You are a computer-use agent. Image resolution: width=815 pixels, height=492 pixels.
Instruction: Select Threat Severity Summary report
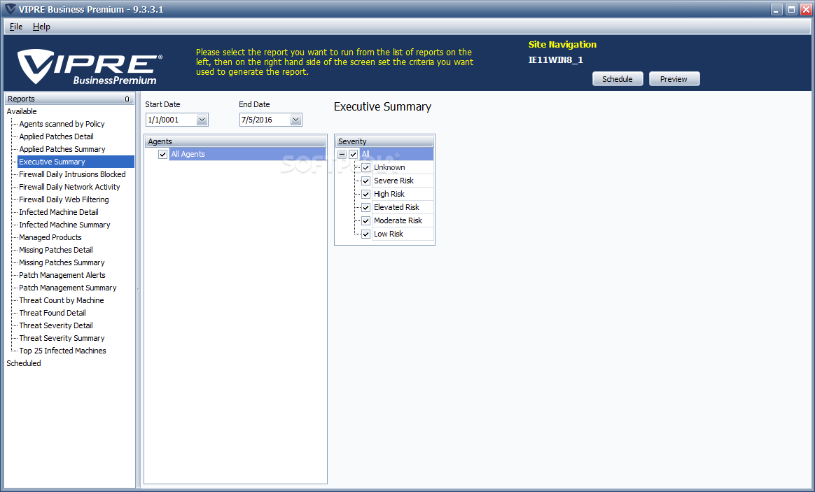62,338
